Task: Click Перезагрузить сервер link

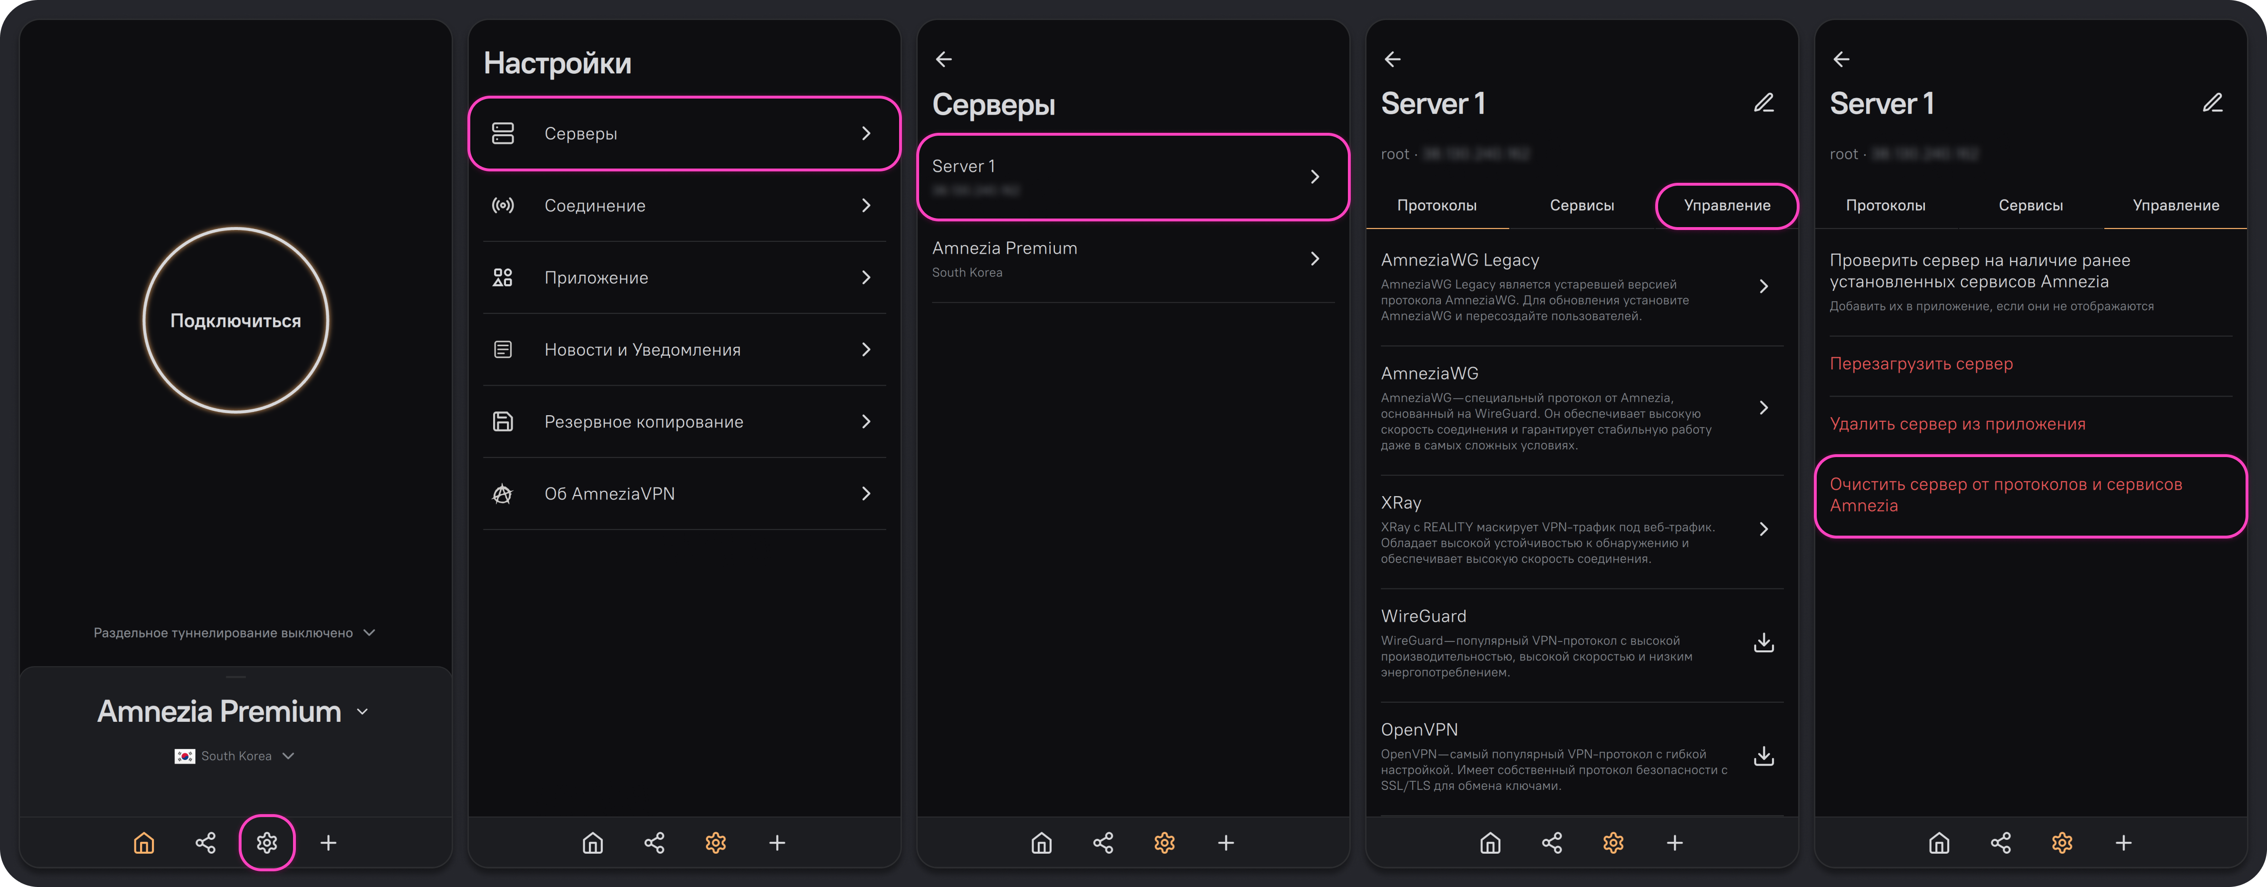Action: (x=1921, y=364)
